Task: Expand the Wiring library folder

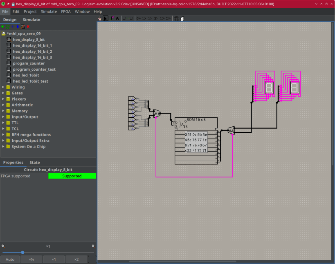Action: tap(3, 87)
